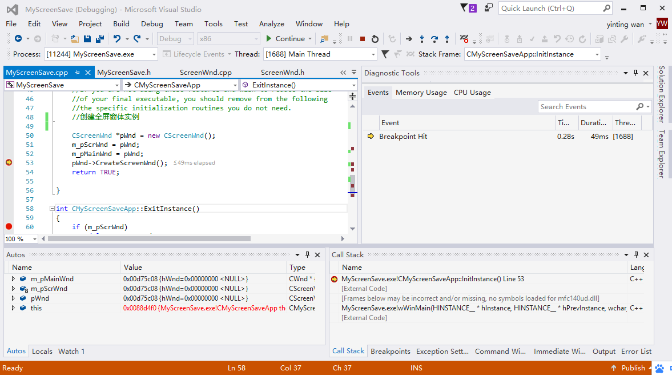Step Over the current statement
Screen dimensions: 672x375
pos(434,39)
